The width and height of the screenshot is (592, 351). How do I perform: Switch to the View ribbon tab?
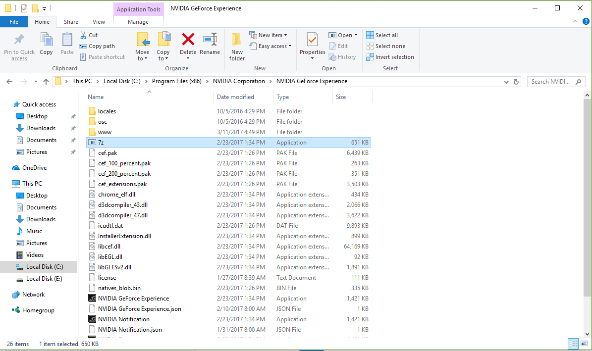point(99,22)
